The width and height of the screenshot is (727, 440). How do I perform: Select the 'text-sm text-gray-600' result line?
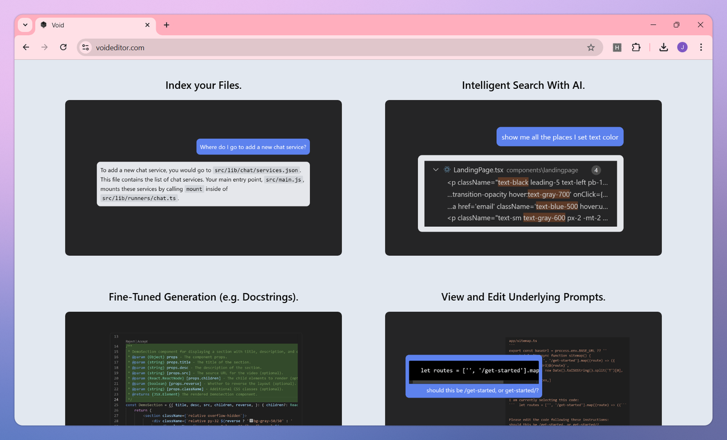[x=527, y=218]
